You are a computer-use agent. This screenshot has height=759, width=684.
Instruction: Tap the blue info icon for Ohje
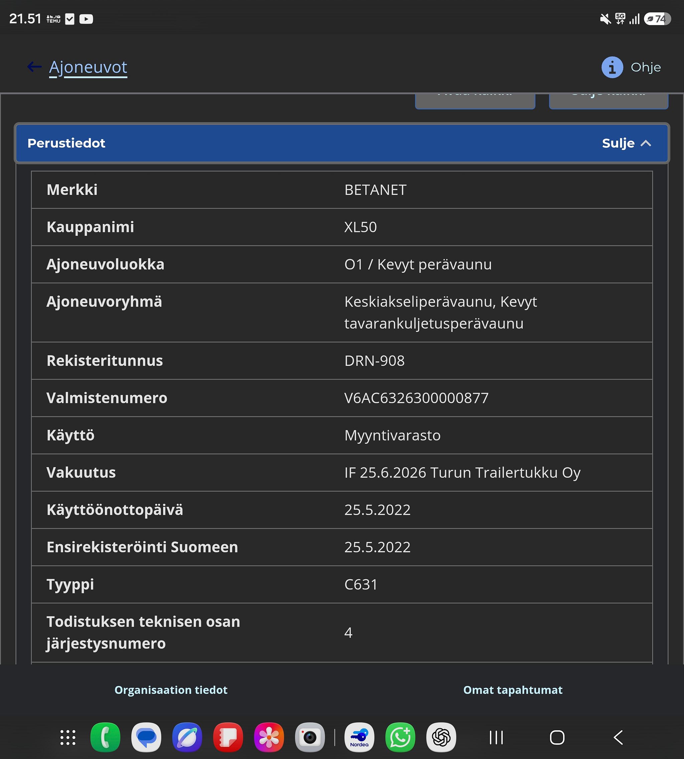[x=612, y=67]
